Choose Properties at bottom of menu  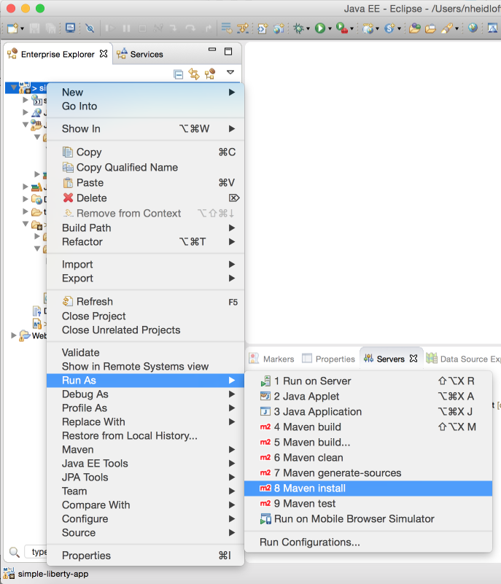point(146,556)
